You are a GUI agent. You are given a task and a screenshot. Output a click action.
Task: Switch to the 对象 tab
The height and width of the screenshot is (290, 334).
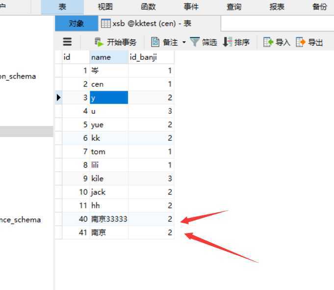point(77,24)
